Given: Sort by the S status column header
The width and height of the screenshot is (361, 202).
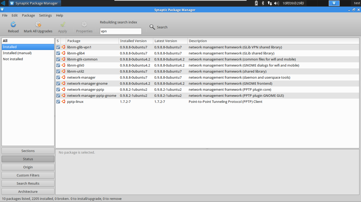Looking at the screenshot, I should click(58, 41).
